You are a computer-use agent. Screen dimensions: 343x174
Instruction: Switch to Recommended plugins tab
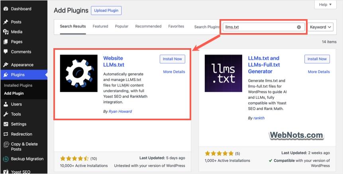(x=148, y=26)
